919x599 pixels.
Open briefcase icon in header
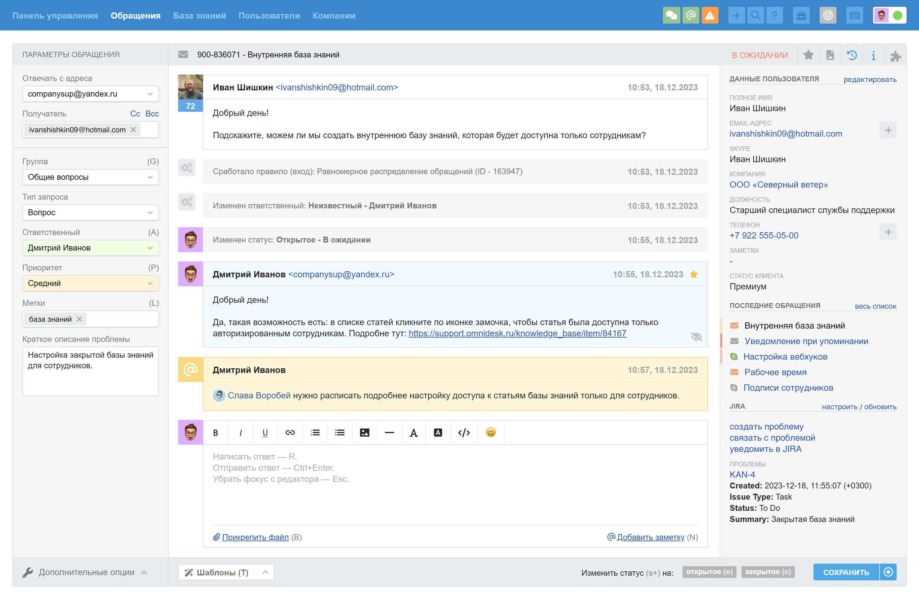[801, 16]
